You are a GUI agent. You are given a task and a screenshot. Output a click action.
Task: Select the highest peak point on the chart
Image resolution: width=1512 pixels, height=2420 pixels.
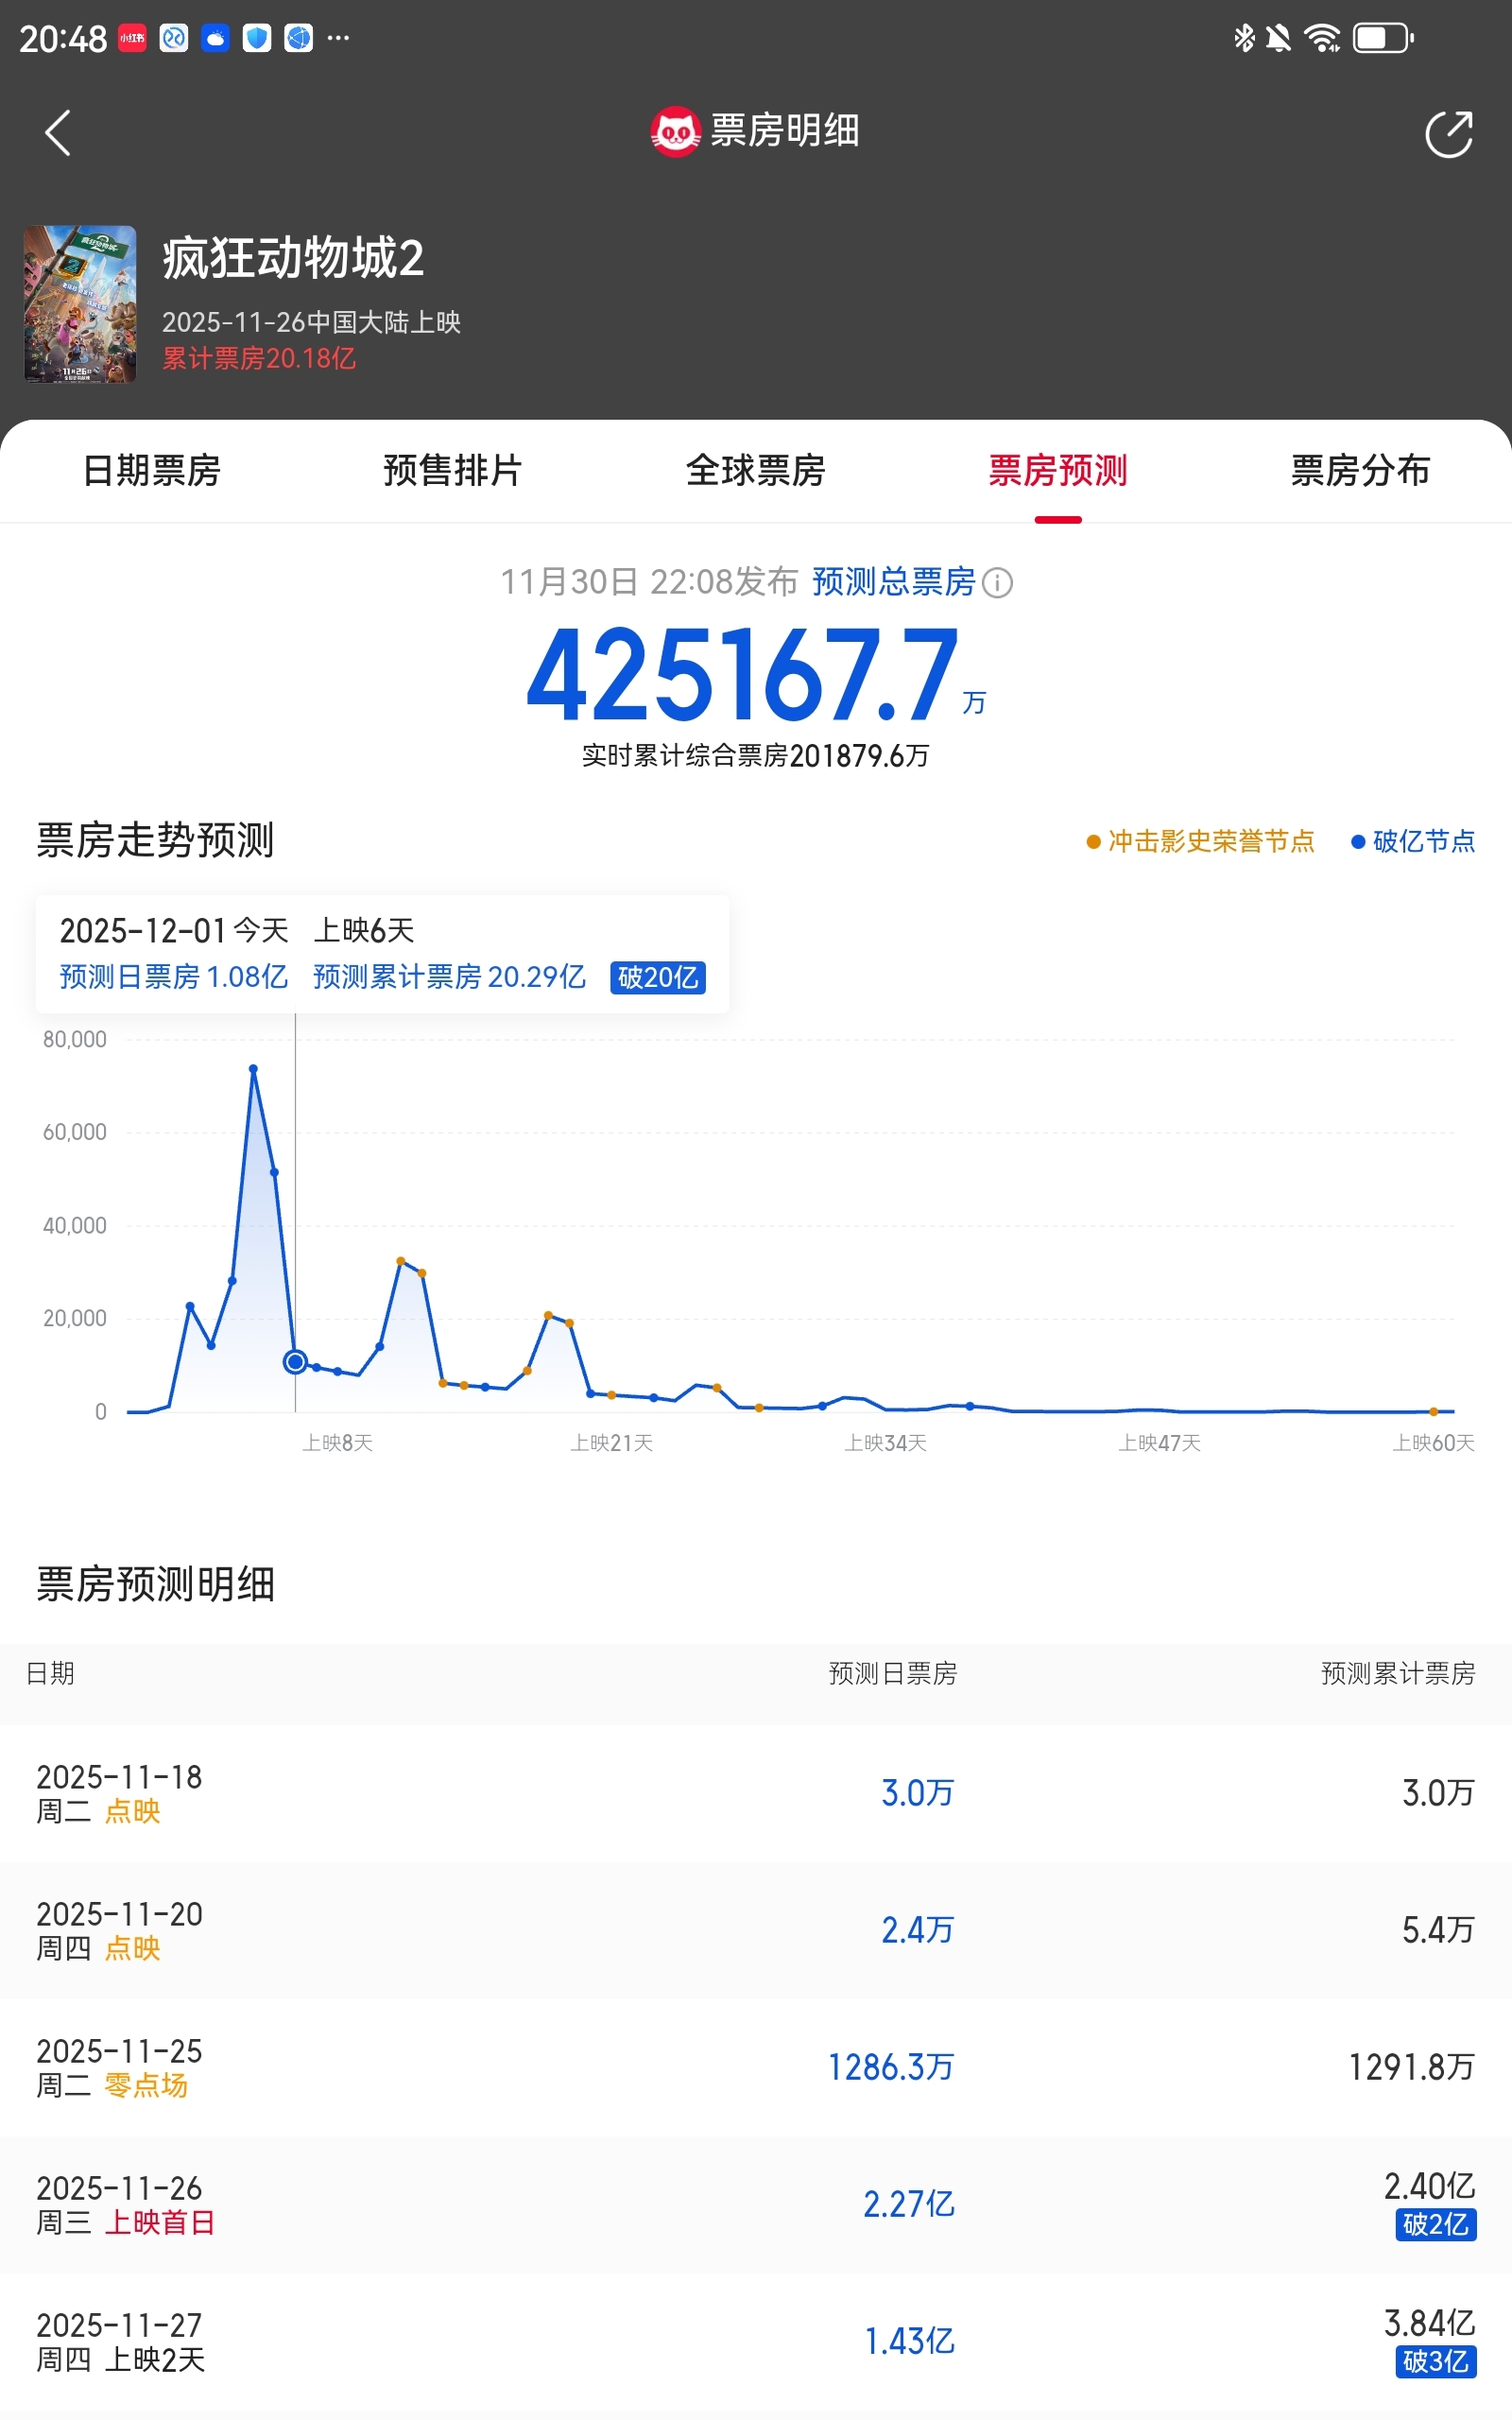253,1069
